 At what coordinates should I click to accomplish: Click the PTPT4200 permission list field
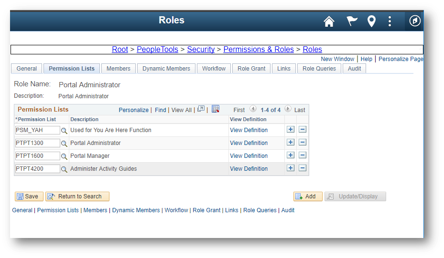[x=37, y=169]
